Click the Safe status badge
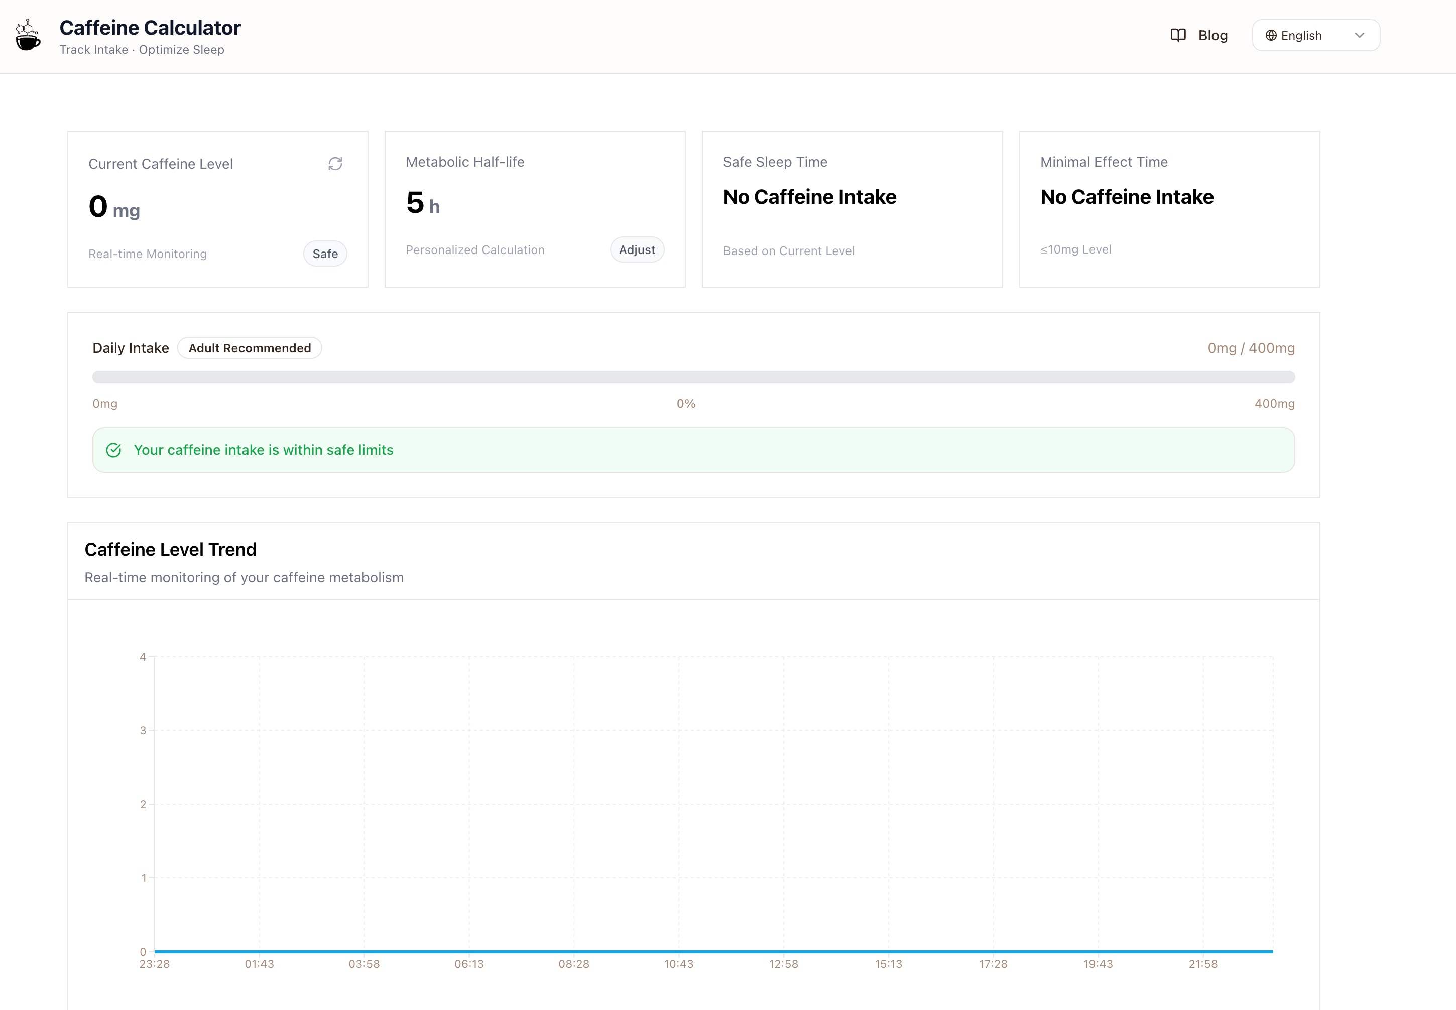This screenshot has height=1010, width=1456. coord(325,254)
